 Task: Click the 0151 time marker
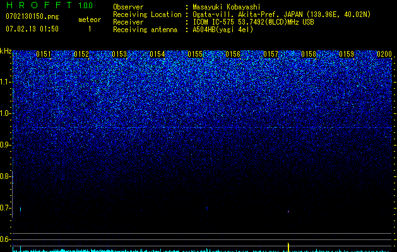coord(44,54)
